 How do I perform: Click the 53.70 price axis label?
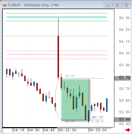coord(125,89)
